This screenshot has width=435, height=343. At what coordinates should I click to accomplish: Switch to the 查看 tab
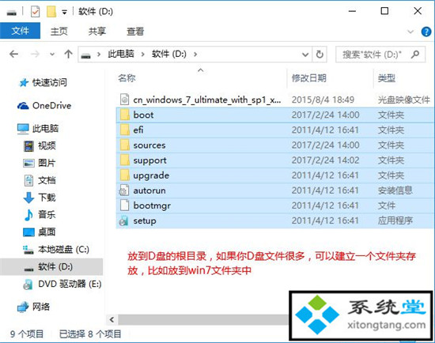pyautogui.click(x=135, y=32)
